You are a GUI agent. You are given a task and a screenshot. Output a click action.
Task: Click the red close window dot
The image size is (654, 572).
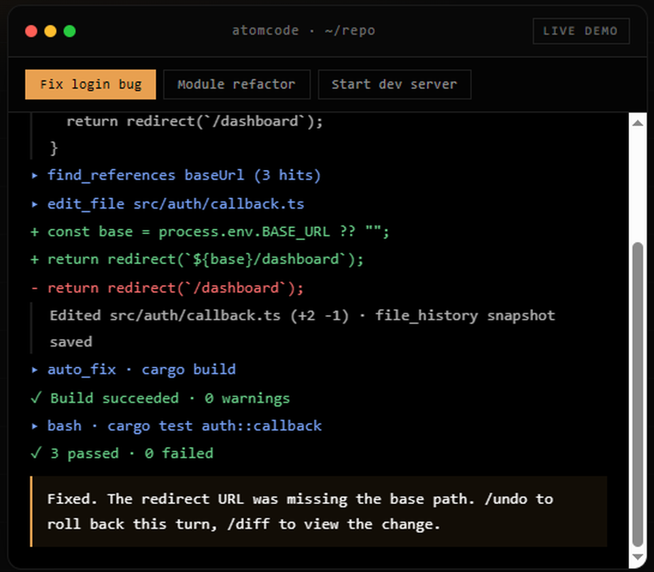31,31
